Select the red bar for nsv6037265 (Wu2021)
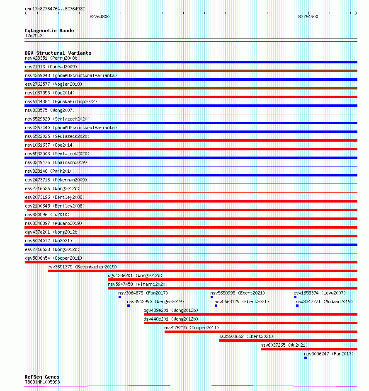369x391 pixels. click(309, 349)
